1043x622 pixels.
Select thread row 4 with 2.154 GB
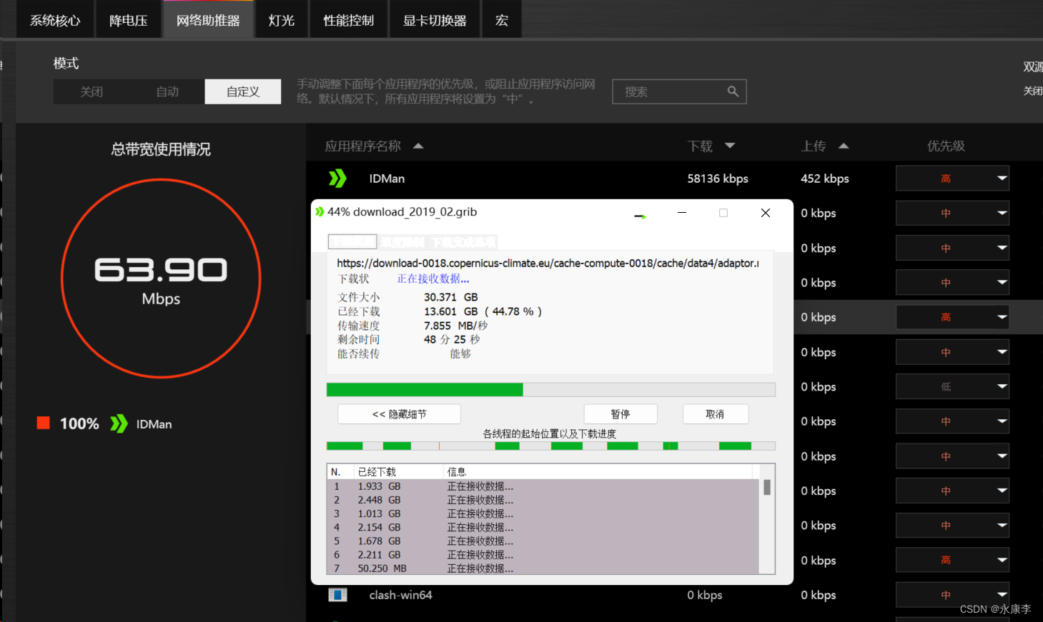(x=543, y=527)
